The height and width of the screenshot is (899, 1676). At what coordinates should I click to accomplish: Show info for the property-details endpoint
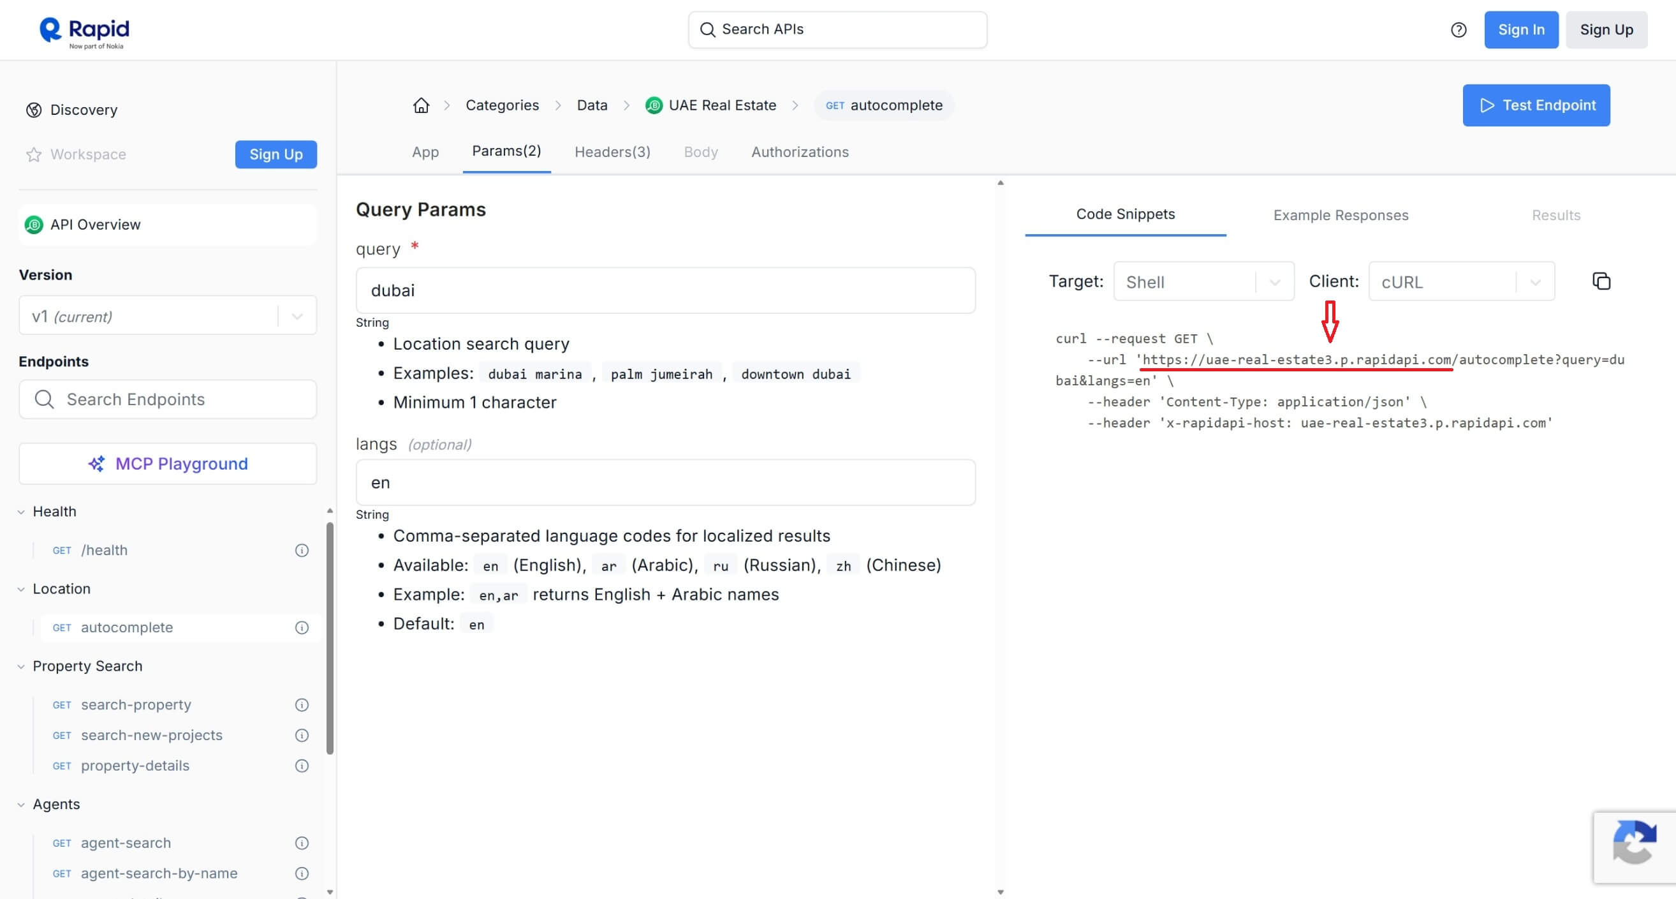tap(302, 766)
